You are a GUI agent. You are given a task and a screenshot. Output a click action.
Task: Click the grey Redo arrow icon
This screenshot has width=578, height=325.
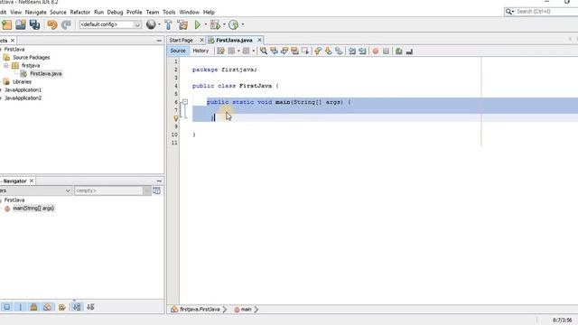[66, 24]
